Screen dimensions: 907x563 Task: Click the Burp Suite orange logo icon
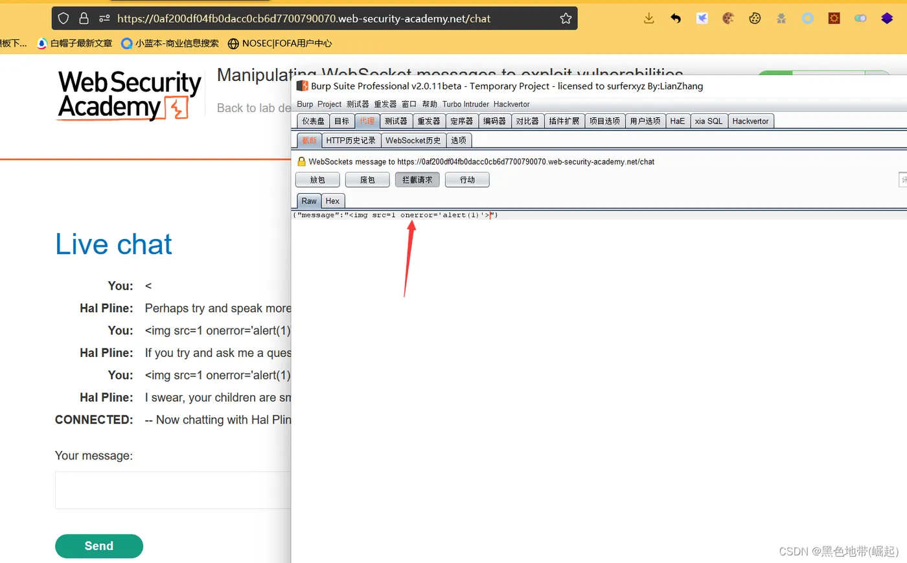(303, 86)
